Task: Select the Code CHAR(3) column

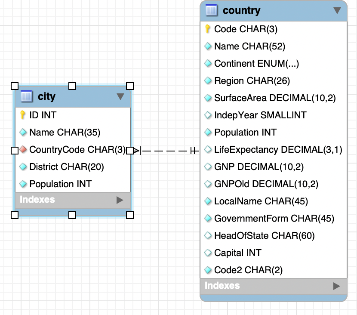Action: pyautogui.click(x=274, y=29)
